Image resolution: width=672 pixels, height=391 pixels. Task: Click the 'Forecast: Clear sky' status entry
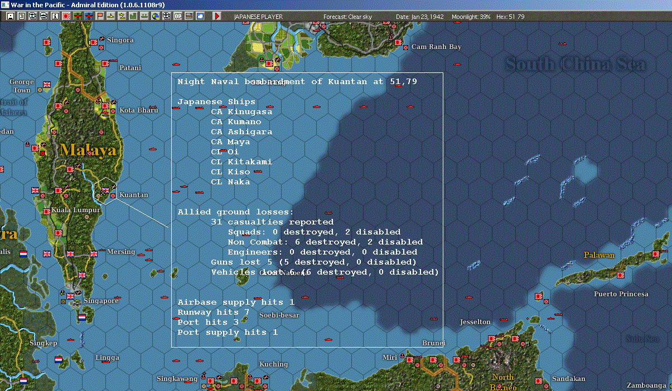[x=347, y=17]
